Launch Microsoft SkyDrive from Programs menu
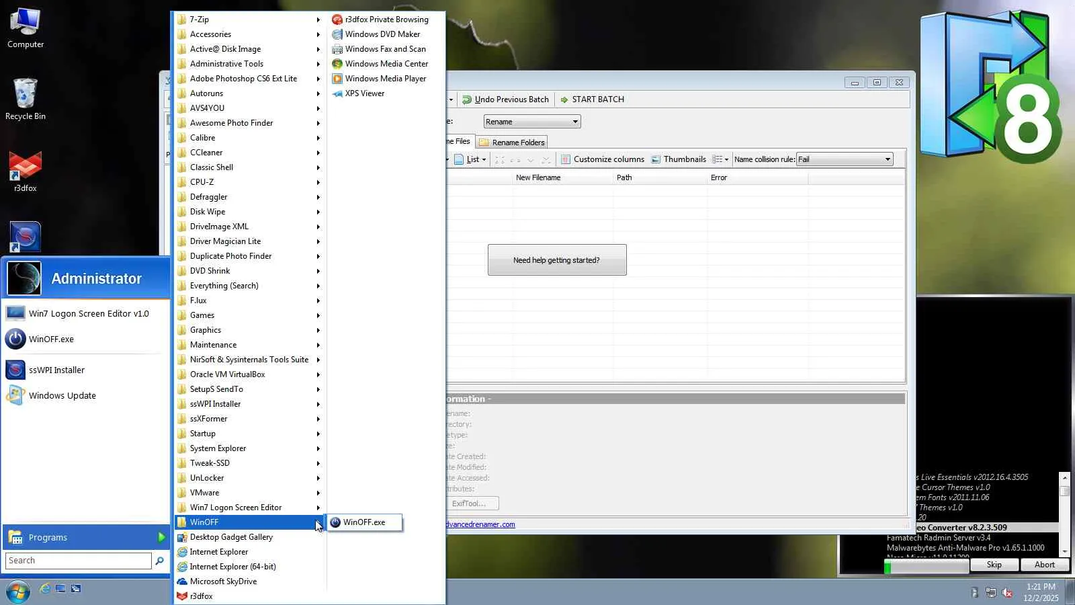The width and height of the screenshot is (1075, 605). pos(249,581)
